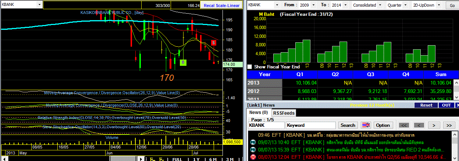Click the Q4 column header in the table

[x=406, y=74]
